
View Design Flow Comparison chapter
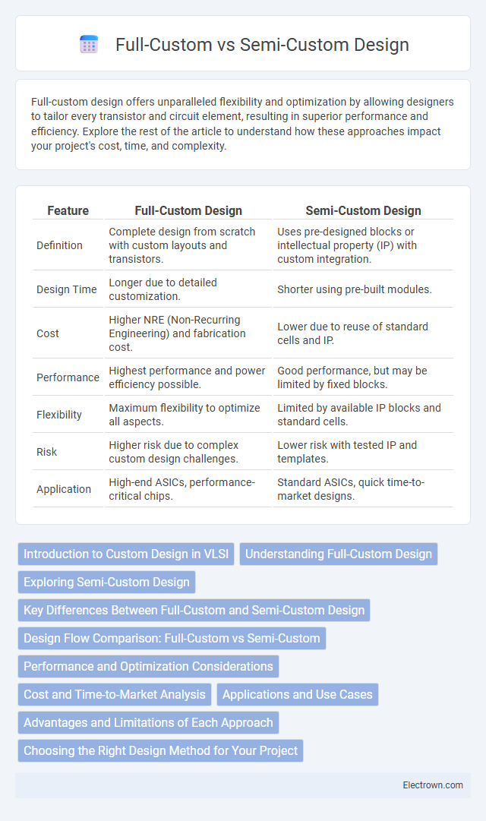click(x=172, y=638)
